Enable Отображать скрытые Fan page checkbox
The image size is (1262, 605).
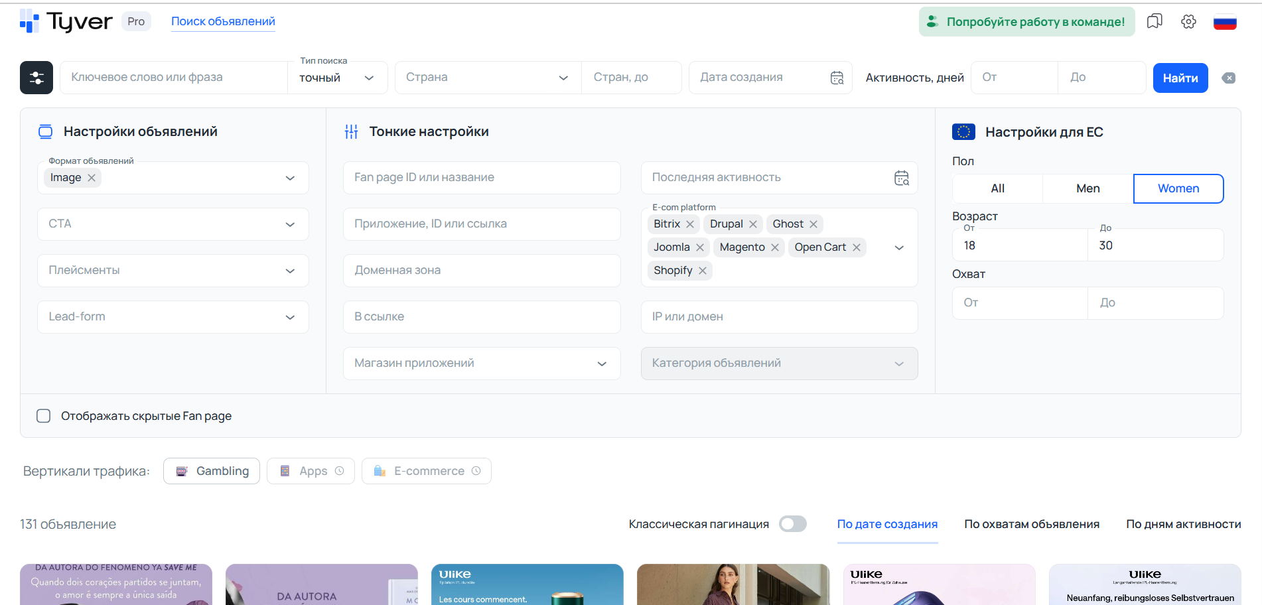44,416
